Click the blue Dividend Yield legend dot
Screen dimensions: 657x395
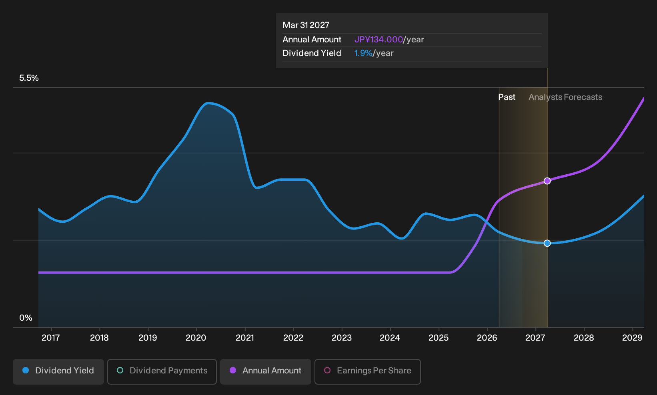pos(26,371)
